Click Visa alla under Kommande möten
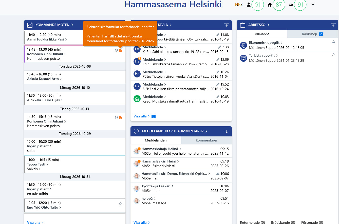Screen dimensions: 339x224 35,222
